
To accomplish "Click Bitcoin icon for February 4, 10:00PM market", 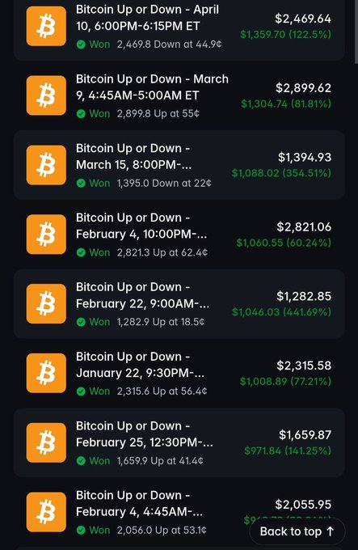I will [x=46, y=235].
